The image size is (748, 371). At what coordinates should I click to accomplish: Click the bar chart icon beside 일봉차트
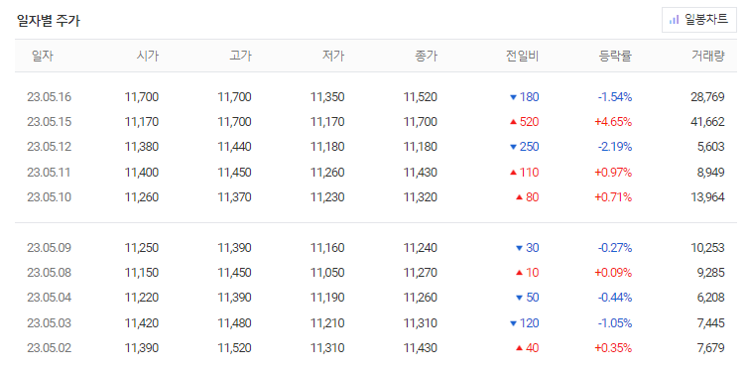click(x=674, y=20)
